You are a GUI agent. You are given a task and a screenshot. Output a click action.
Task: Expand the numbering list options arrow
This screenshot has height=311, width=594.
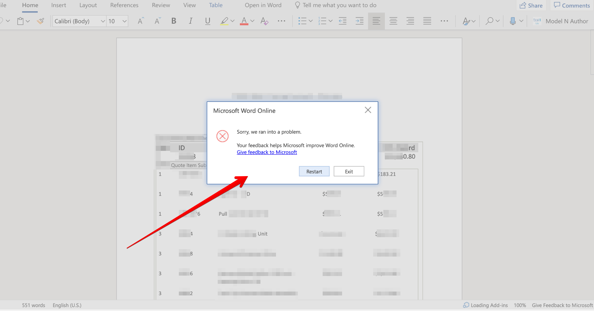[331, 21]
